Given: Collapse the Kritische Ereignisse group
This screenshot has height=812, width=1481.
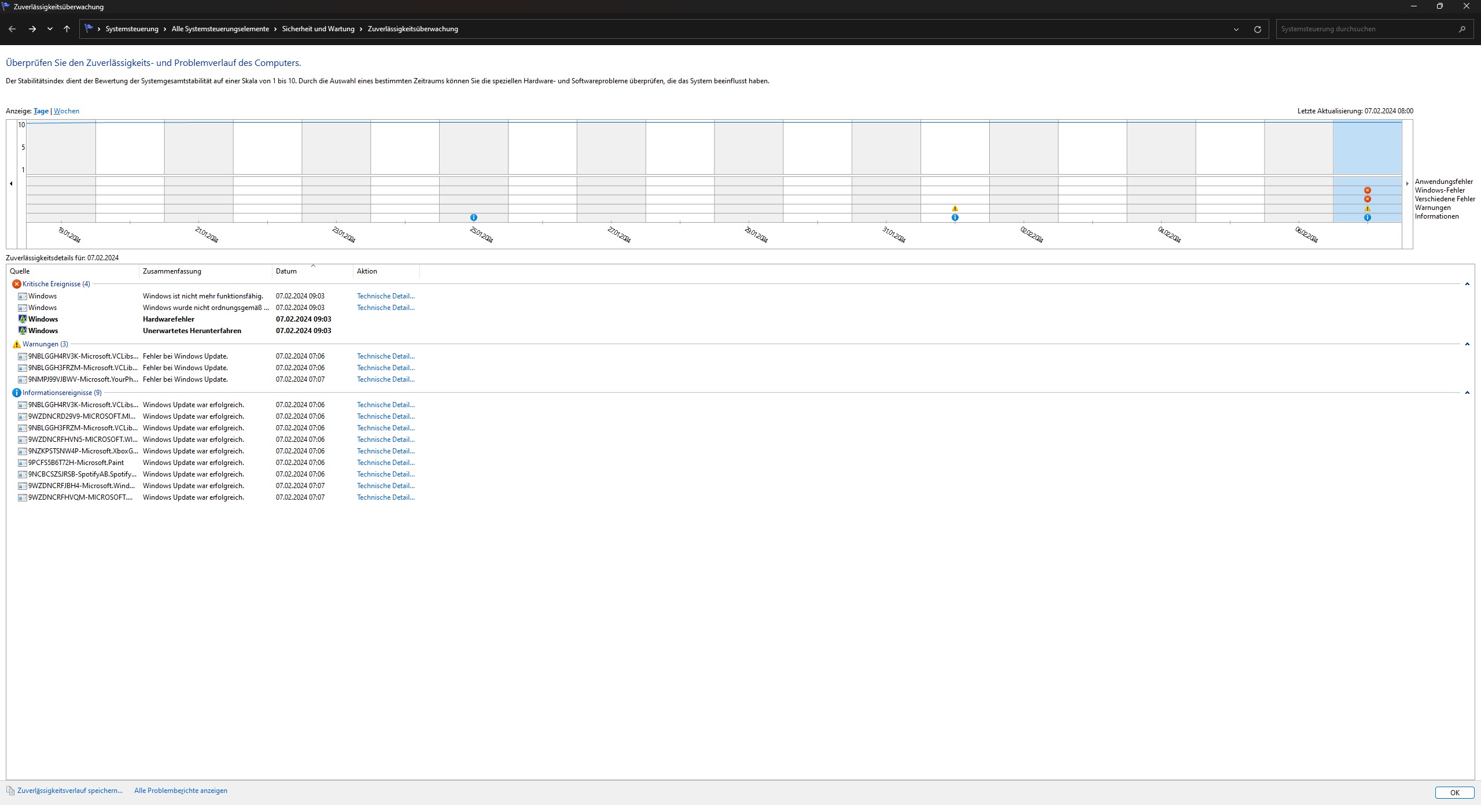Looking at the screenshot, I should pyautogui.click(x=1467, y=284).
